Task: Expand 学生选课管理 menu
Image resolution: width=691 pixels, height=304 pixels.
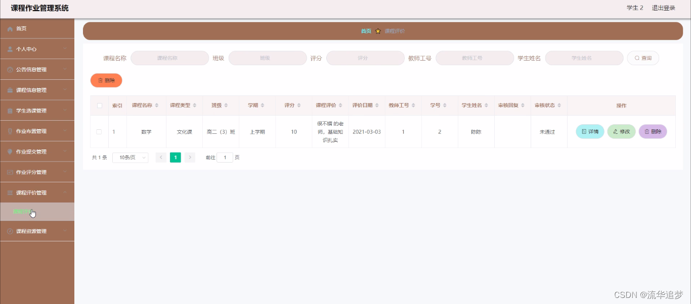Action: [x=37, y=111]
